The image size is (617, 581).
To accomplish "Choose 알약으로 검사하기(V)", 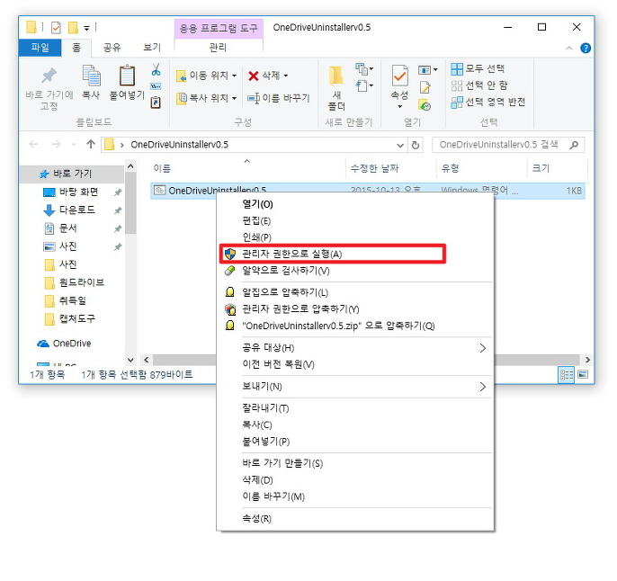I will click(355, 271).
